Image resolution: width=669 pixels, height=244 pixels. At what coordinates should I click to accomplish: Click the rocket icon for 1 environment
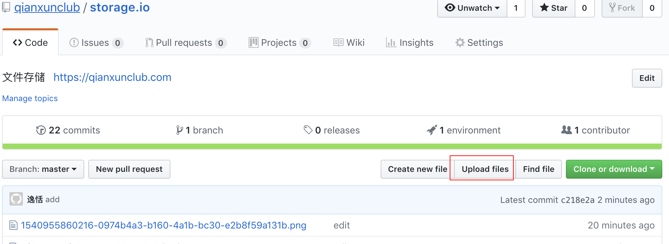click(x=432, y=130)
